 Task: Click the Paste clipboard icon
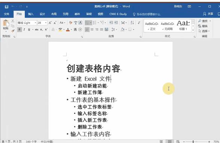click(x=6, y=23)
